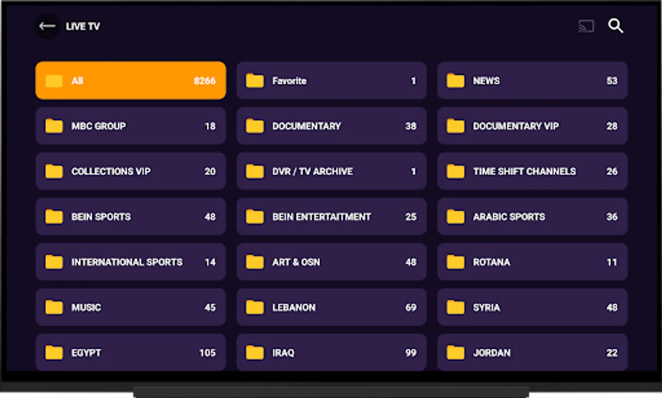Click the folder icon beside EGYPT

54,352
